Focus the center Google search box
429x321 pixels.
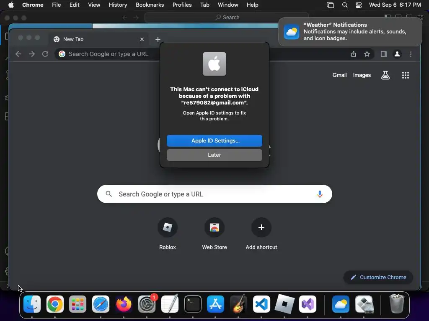[x=214, y=194]
